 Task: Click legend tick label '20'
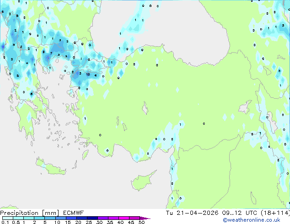click(x=78, y=222)
